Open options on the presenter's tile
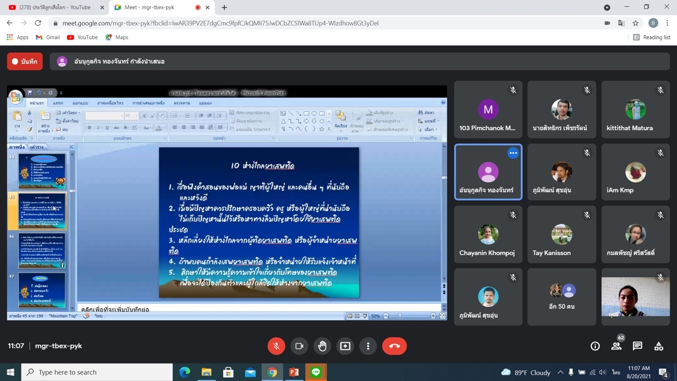677x381 pixels. point(513,153)
